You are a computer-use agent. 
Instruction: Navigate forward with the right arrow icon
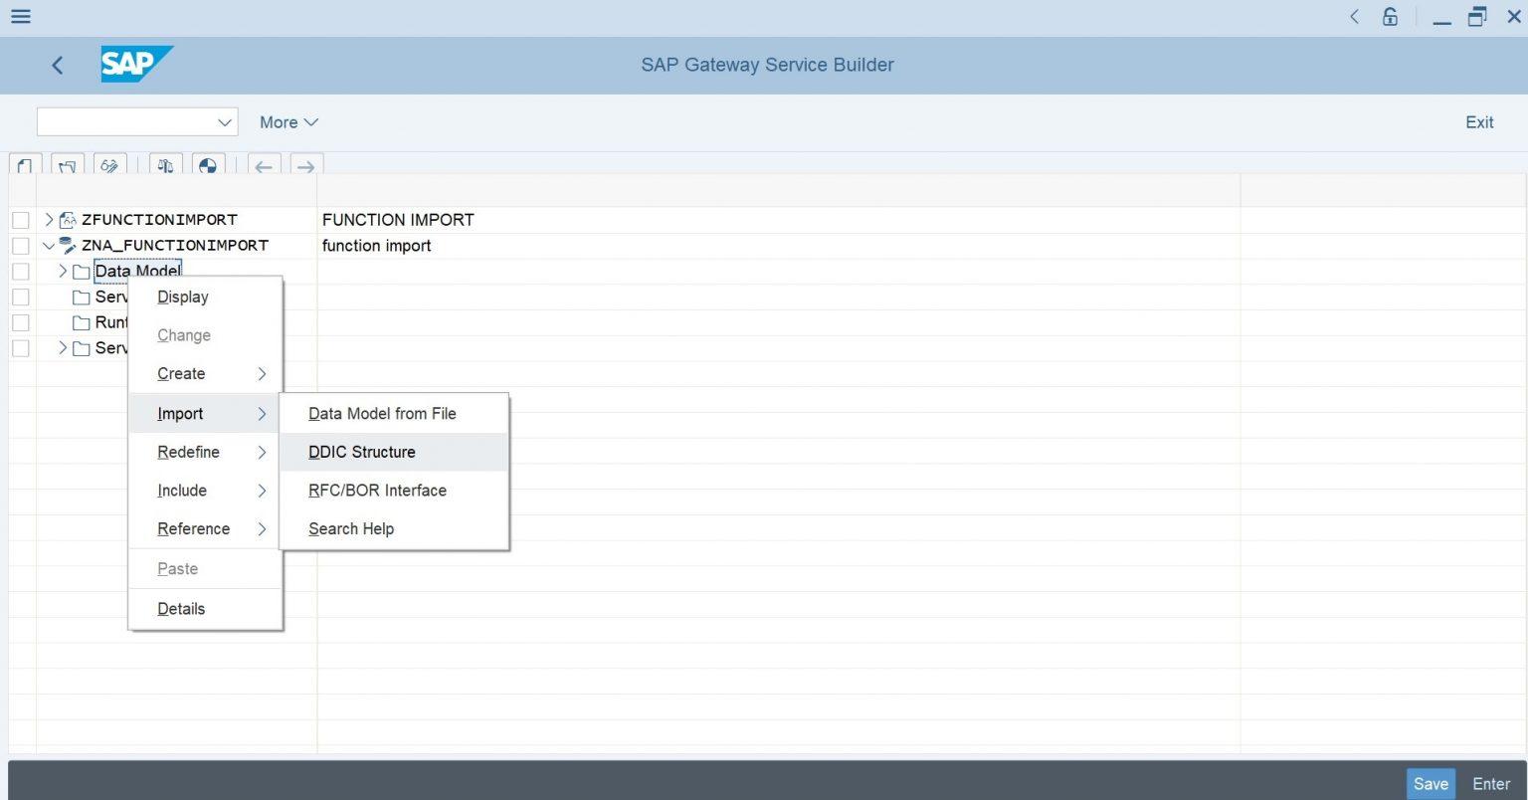305,166
